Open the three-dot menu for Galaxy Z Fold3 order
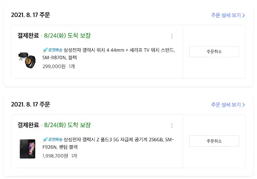The height and width of the screenshot is (179, 257). tap(172, 126)
